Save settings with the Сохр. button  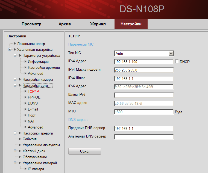pos(85,151)
